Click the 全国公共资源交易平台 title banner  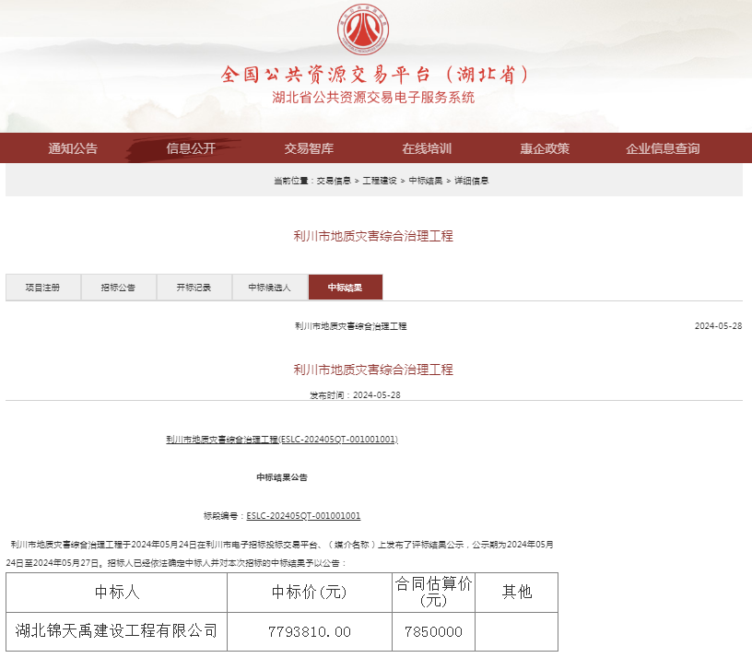[374, 75]
